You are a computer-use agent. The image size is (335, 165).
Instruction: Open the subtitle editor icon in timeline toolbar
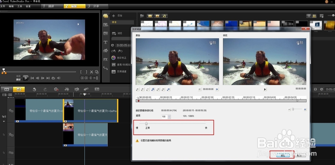[x=97, y=89]
